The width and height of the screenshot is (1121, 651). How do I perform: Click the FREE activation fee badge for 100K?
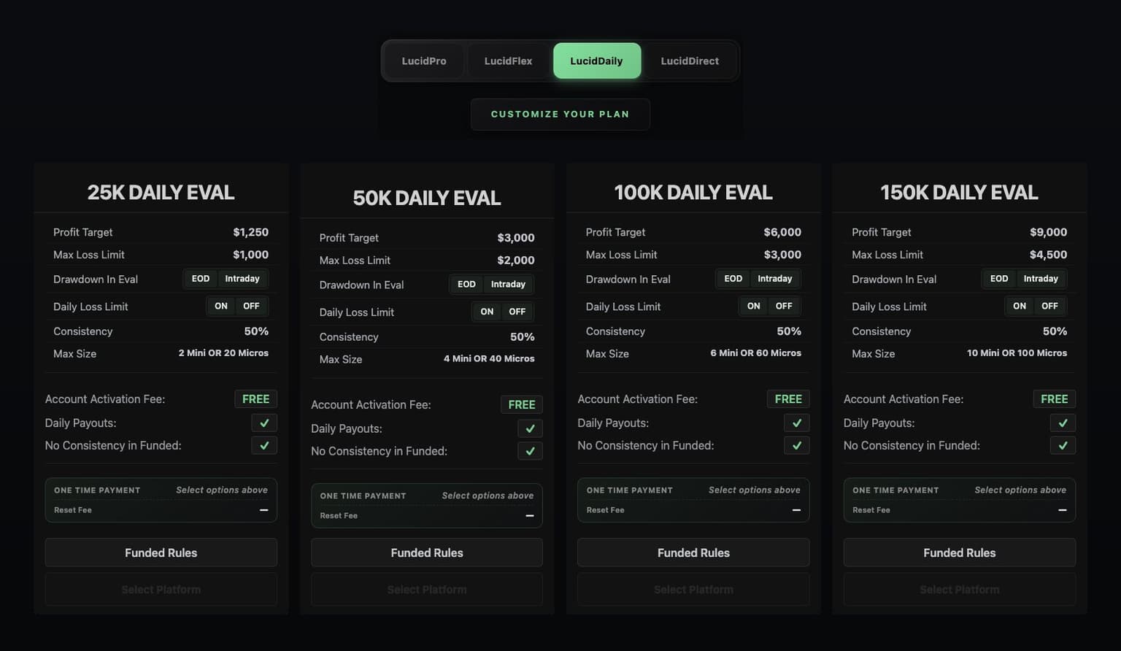788,399
